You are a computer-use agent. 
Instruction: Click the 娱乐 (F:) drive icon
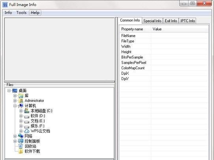[27, 127]
